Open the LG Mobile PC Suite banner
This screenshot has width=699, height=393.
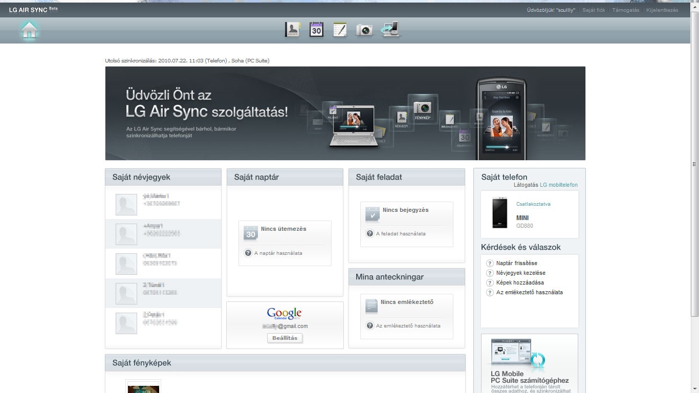(530, 364)
